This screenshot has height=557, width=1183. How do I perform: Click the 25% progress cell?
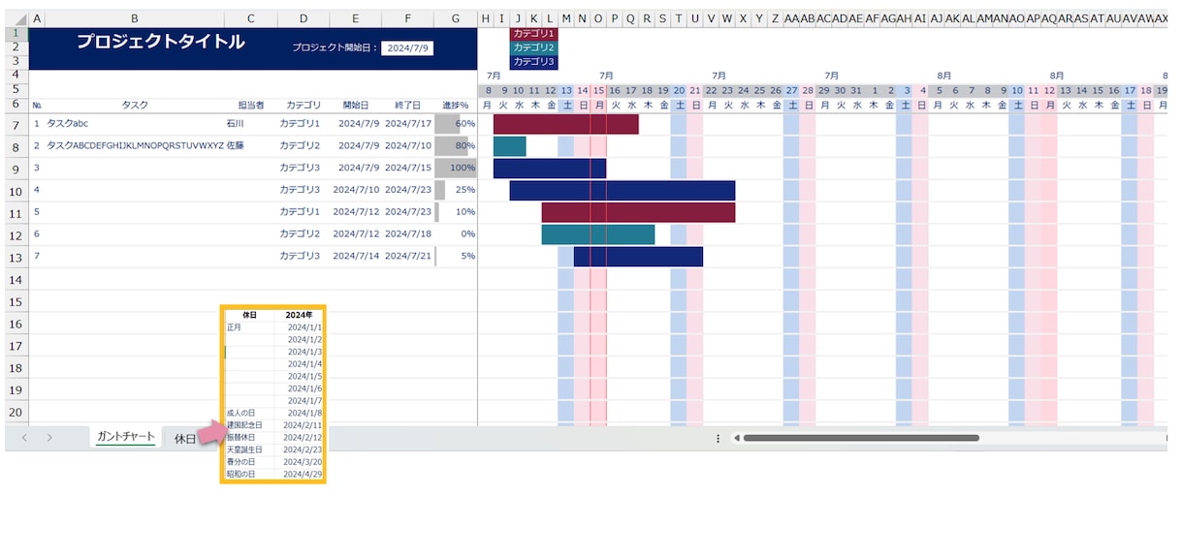point(456,190)
